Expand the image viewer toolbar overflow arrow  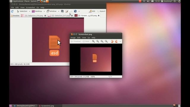(120, 42)
